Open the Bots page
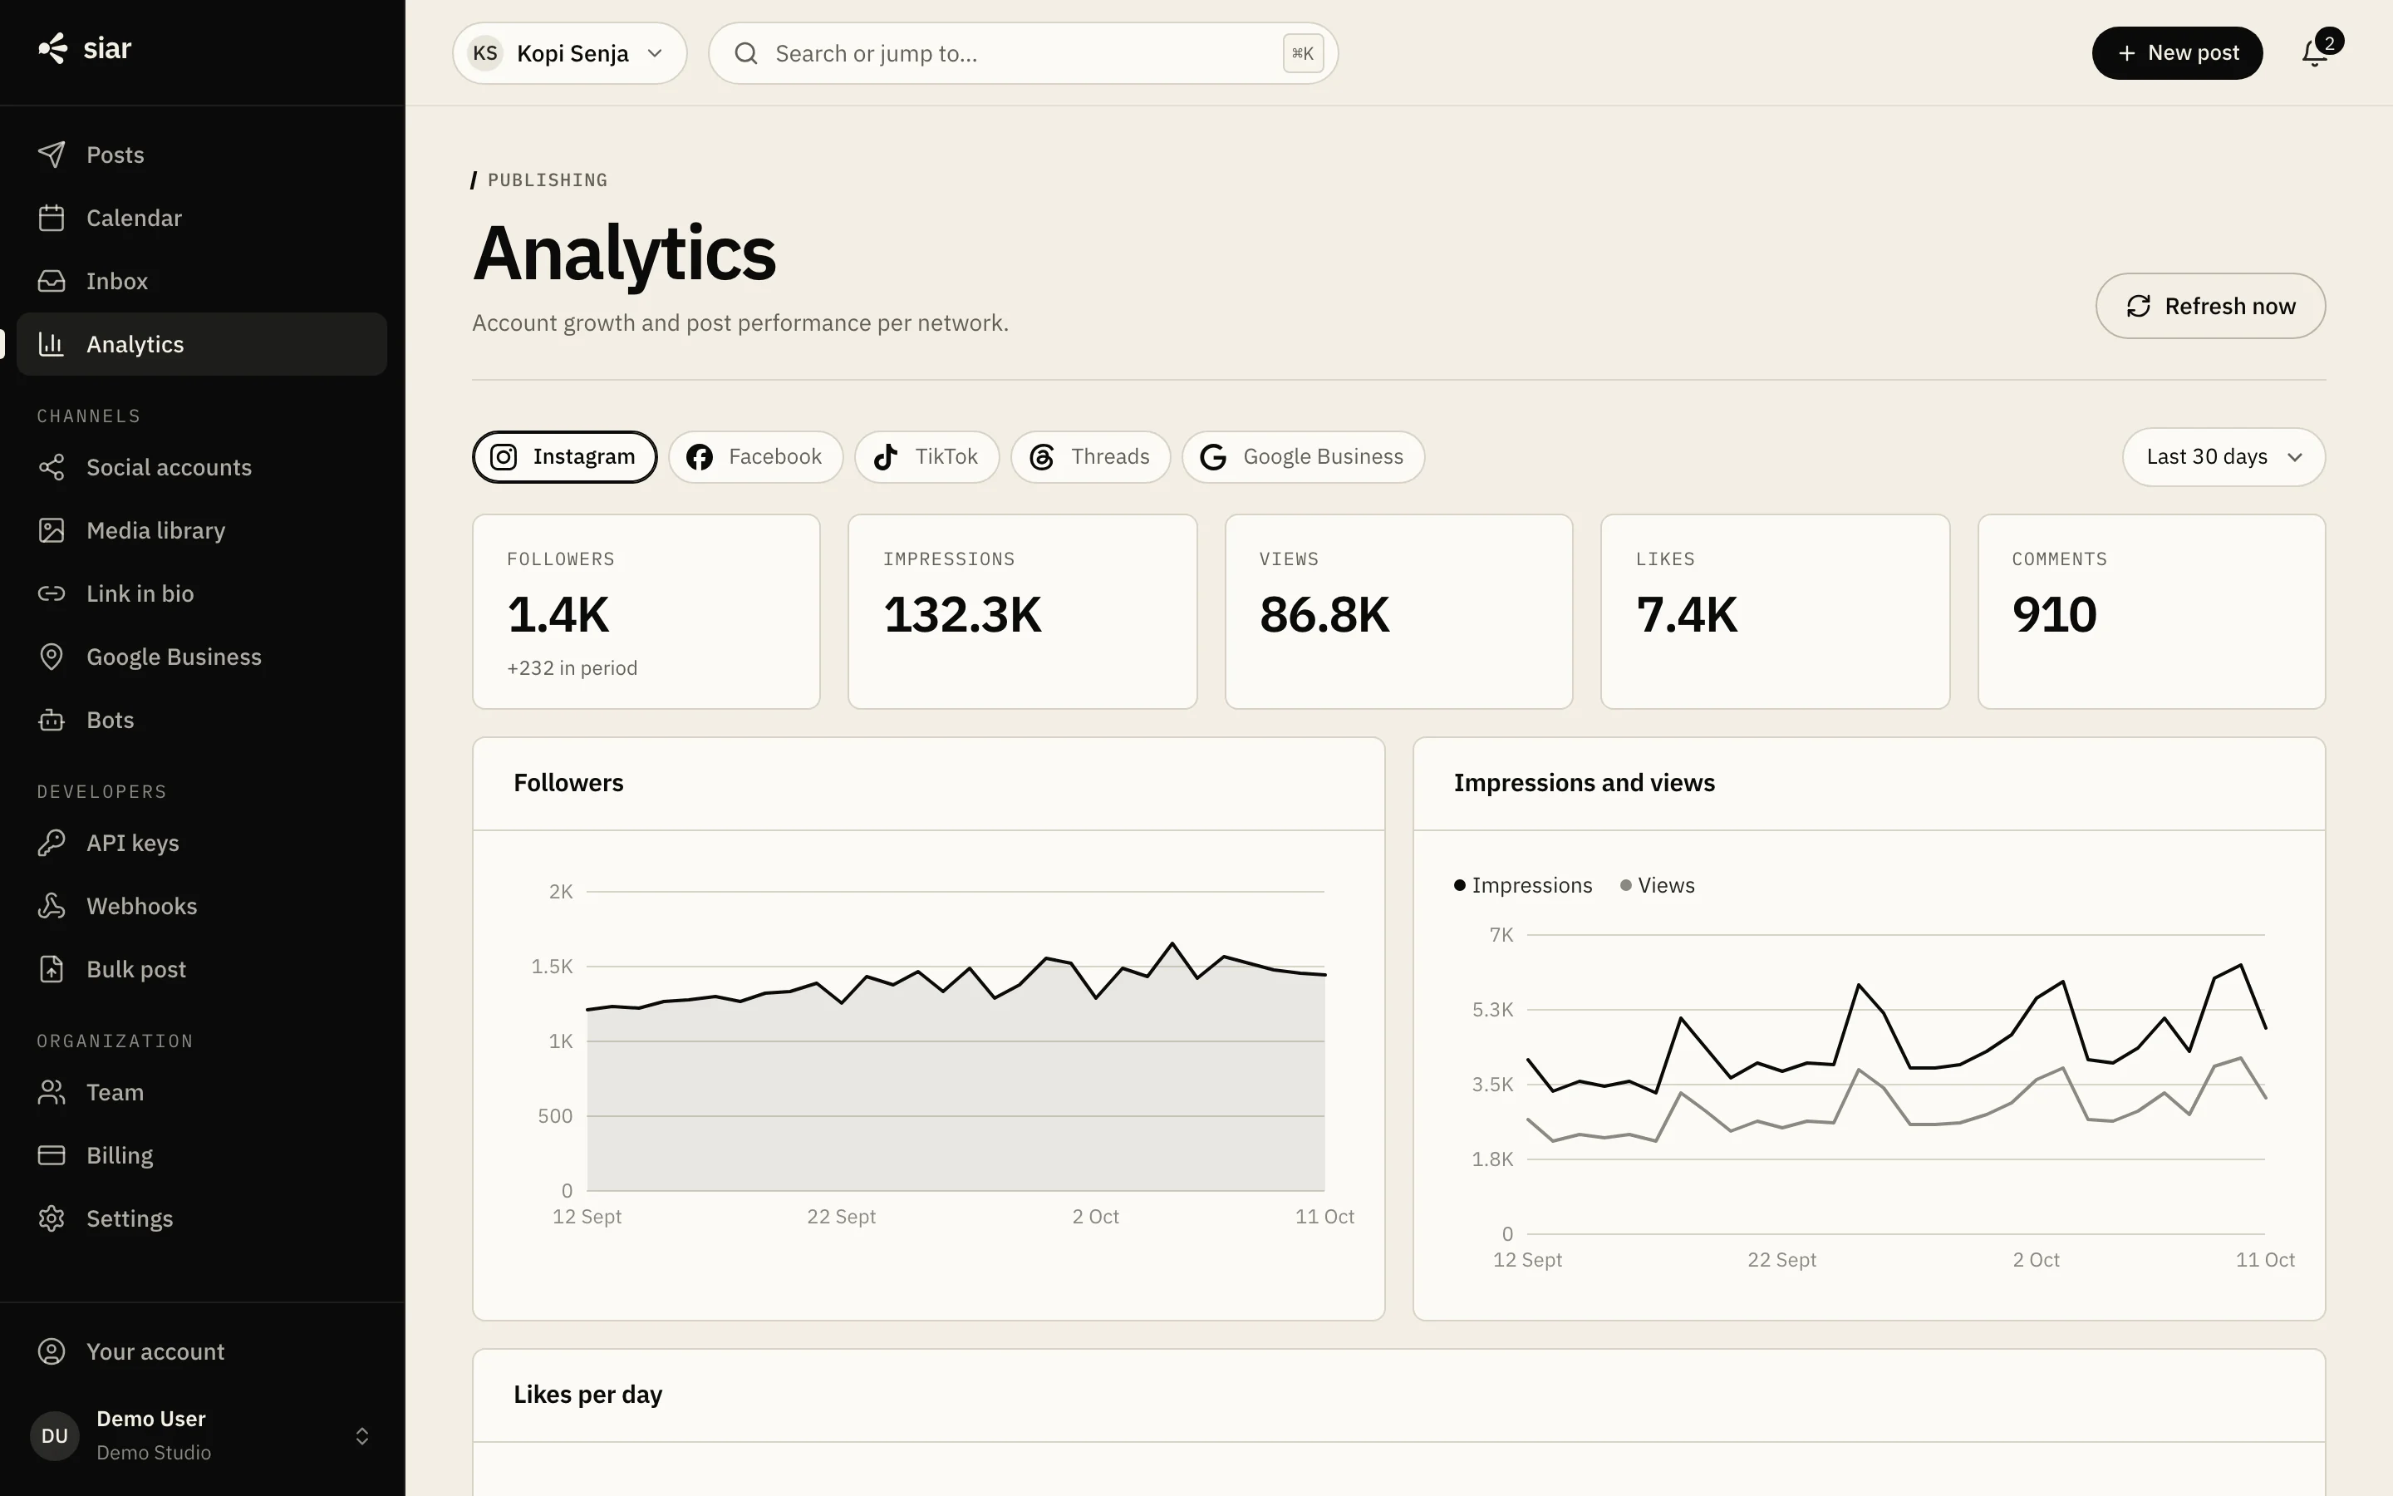 coord(202,721)
